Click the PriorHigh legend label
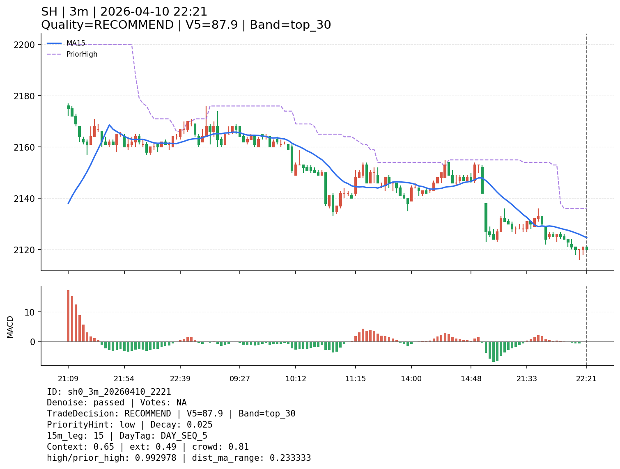The image size is (620, 469). [x=82, y=54]
